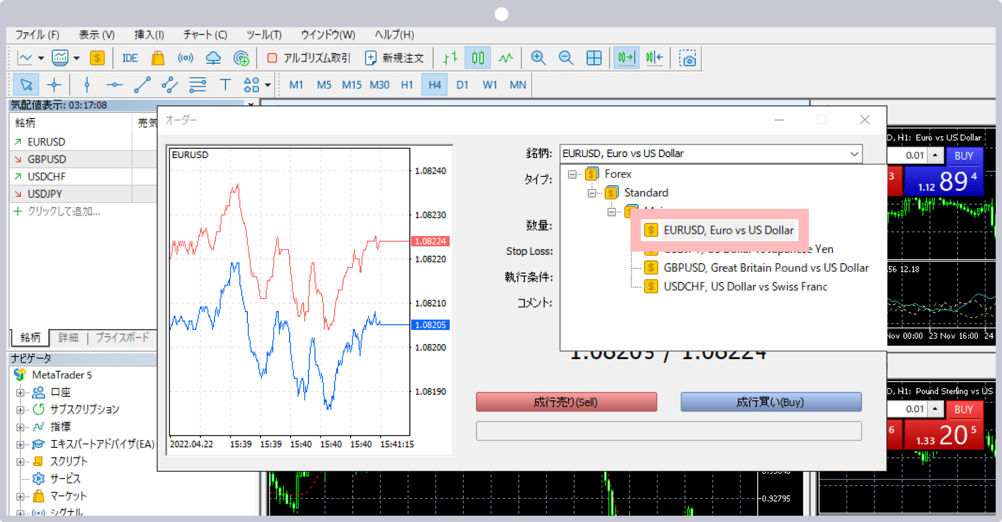Collapse the Forex tree node
The width and height of the screenshot is (1002, 522).
pyautogui.click(x=572, y=174)
